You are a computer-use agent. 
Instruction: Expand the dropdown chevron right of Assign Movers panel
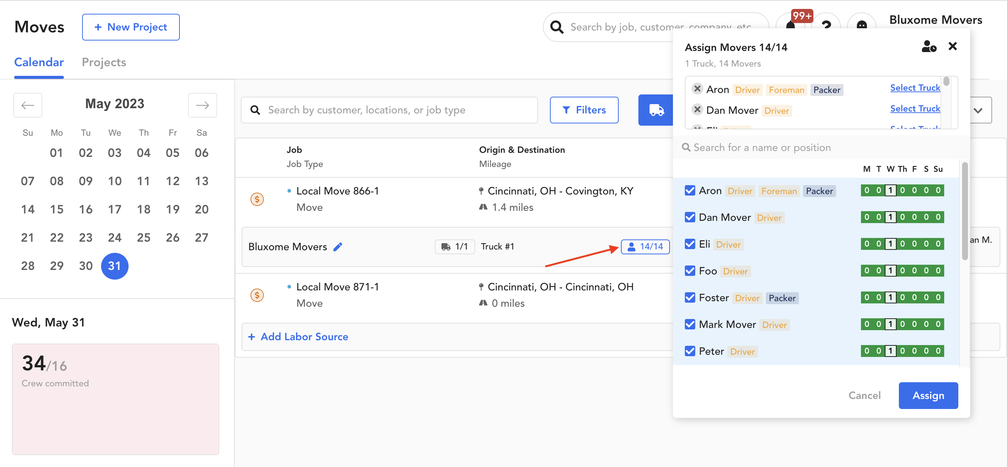(x=978, y=110)
